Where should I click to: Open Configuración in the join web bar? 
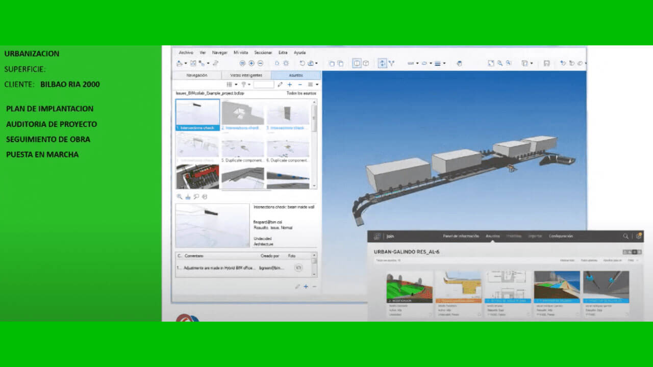point(561,236)
